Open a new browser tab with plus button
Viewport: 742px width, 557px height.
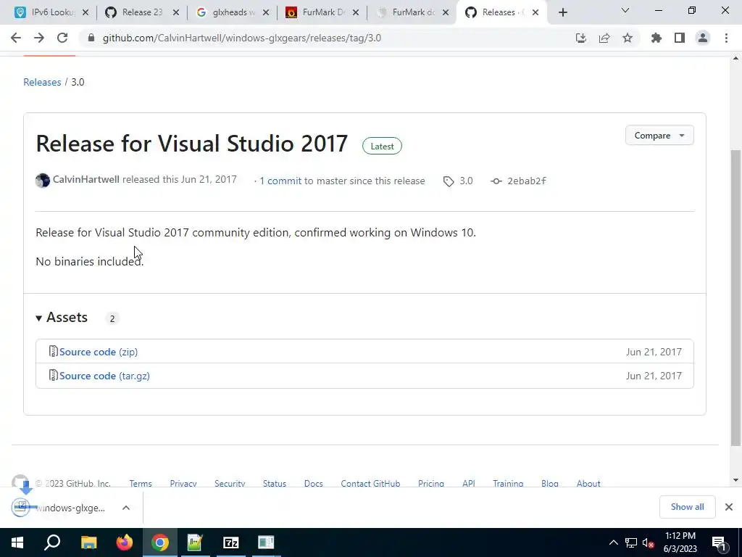coord(562,12)
